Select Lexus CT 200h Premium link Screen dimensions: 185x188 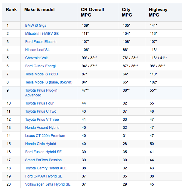[45, 136]
